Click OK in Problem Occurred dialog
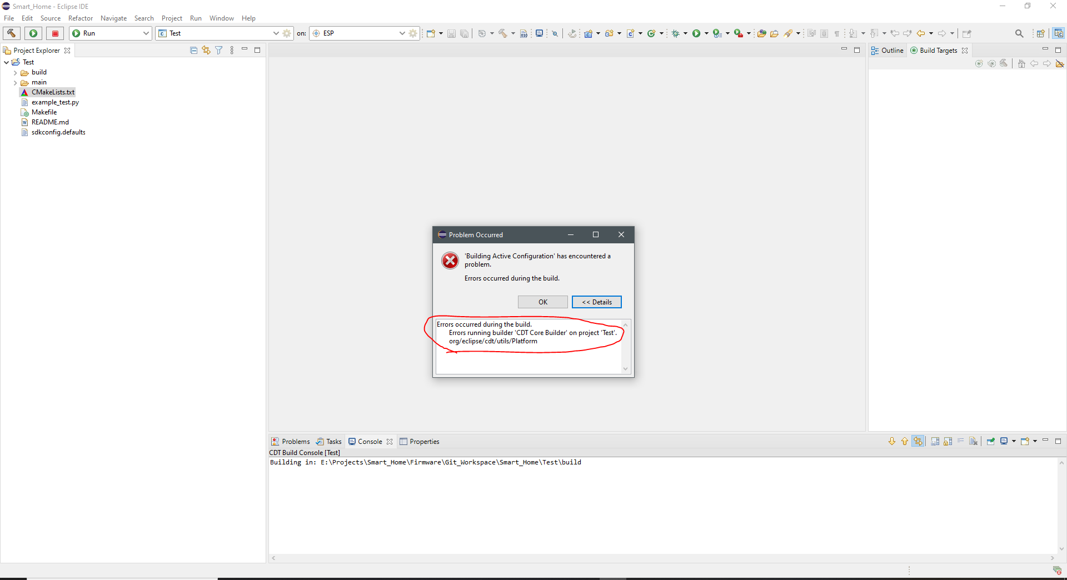The image size is (1067, 580). tap(543, 302)
